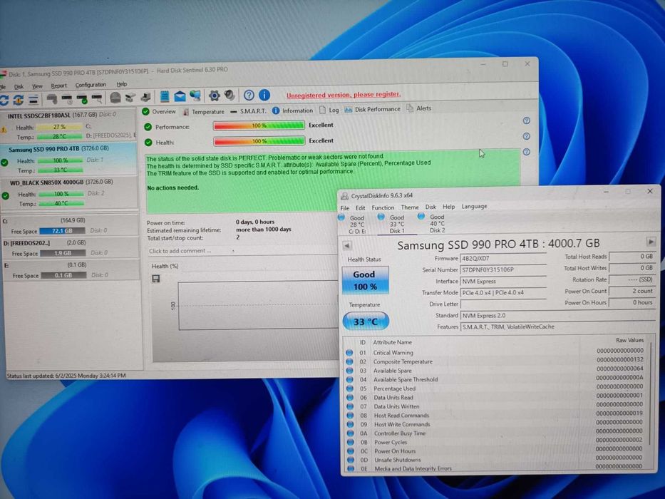Select Disk 2 at 40 °C in CrystalDiskInfo
This screenshot has height=499, width=665.
coord(436,224)
